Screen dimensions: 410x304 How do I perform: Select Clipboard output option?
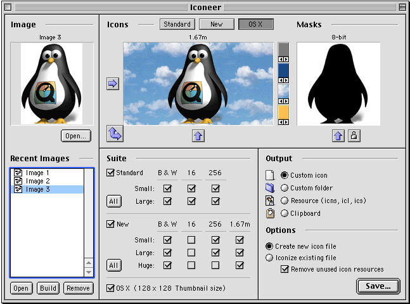point(285,213)
